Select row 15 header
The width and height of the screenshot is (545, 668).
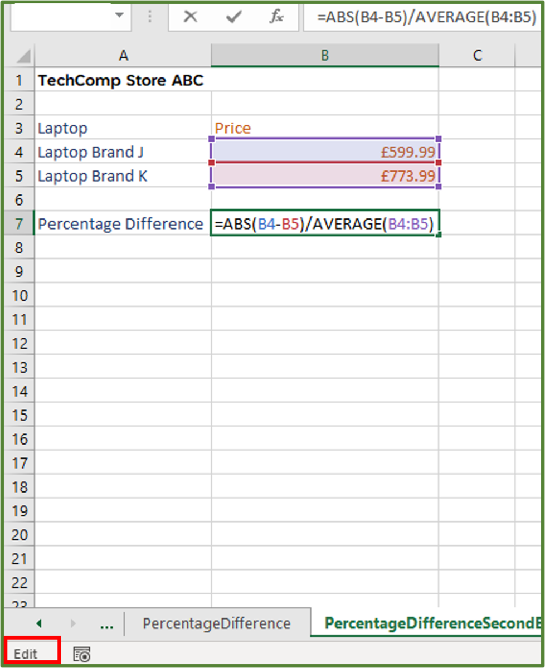point(19,415)
